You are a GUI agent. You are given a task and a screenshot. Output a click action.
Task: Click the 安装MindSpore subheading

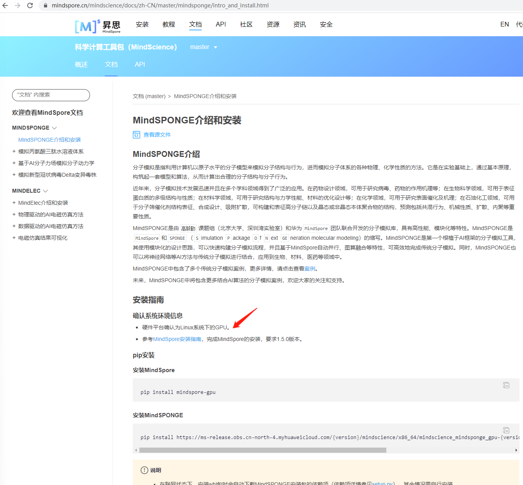pos(153,370)
